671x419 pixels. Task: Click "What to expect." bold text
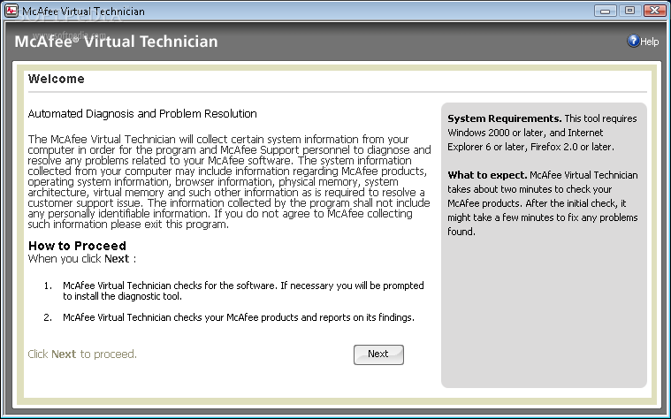487,175
